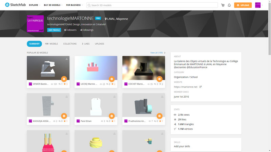Open the settings gear on the LECOQ Marine model
271x152 pixels.
point(112,79)
